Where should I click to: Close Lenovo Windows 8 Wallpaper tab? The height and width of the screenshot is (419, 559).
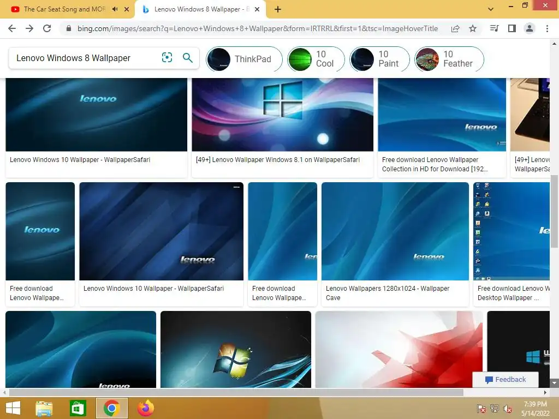[x=257, y=9]
